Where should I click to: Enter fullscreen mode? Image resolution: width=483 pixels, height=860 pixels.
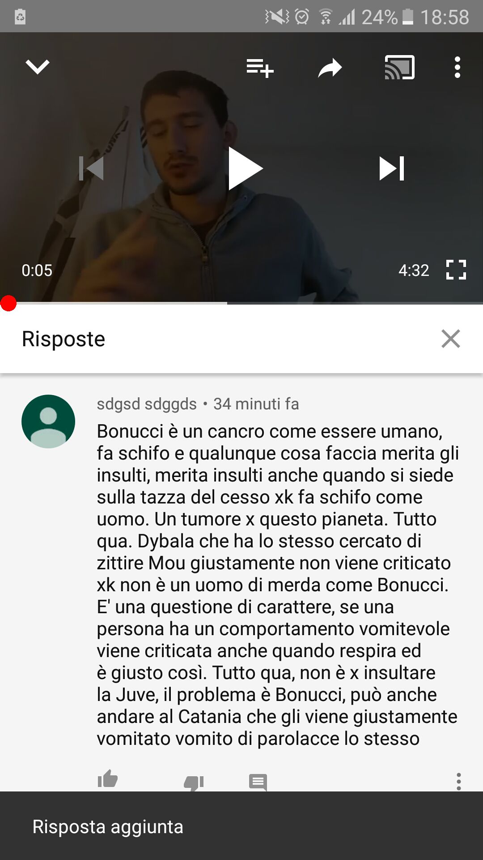point(456,270)
